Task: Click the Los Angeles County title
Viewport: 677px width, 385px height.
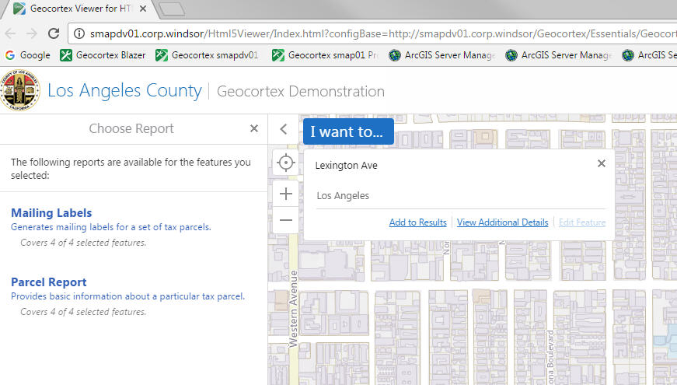Action: pos(124,91)
